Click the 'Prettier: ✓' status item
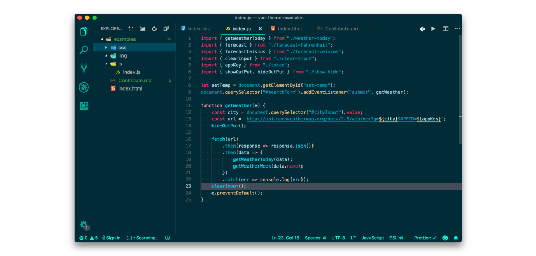The image size is (536, 256). (425, 238)
